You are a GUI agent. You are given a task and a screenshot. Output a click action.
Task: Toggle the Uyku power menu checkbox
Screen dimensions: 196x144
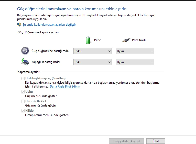click(23, 92)
